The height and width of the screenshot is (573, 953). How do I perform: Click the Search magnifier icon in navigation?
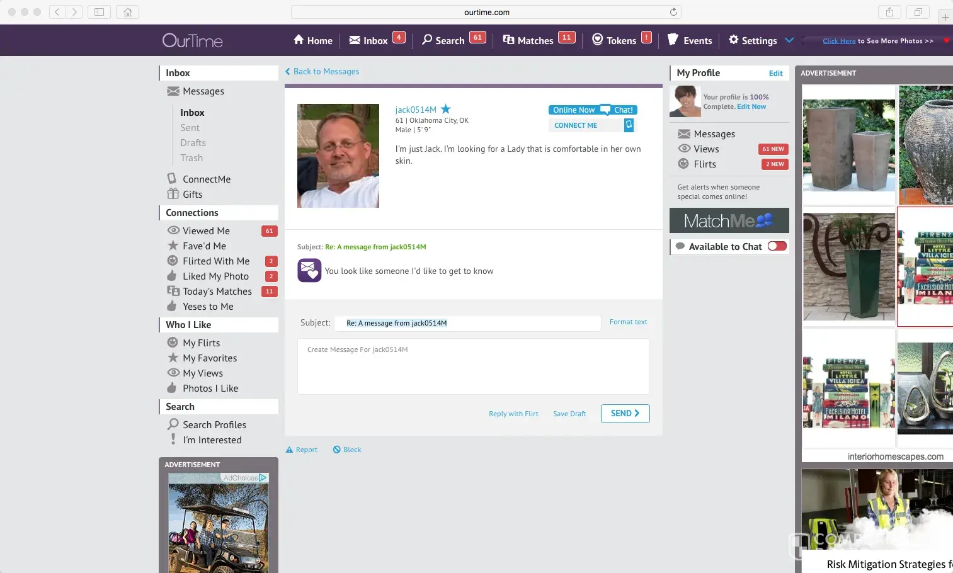point(427,40)
